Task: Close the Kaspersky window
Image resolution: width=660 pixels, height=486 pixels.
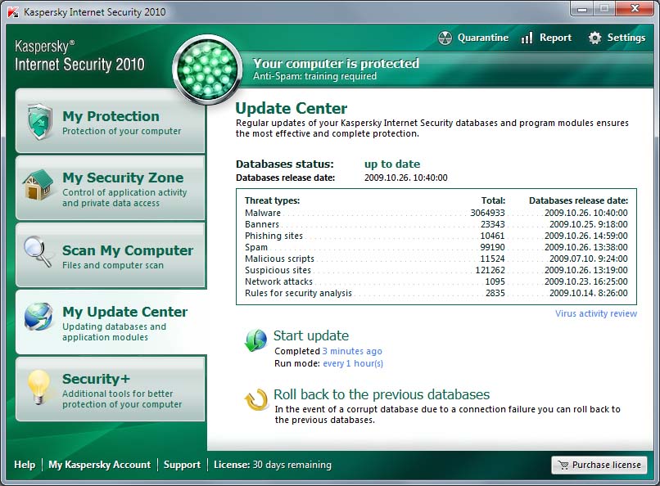Action: point(635,9)
